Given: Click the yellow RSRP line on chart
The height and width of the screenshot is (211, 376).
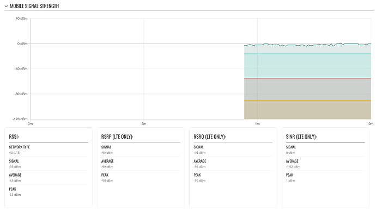Looking at the screenshot, I should [x=307, y=100].
